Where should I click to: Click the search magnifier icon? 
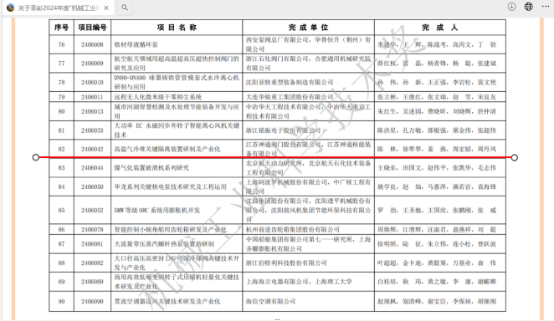point(125,8)
